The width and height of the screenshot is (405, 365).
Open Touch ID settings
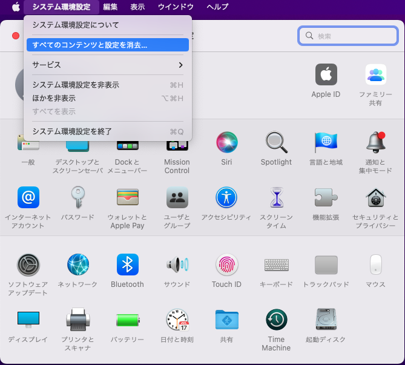click(226, 265)
